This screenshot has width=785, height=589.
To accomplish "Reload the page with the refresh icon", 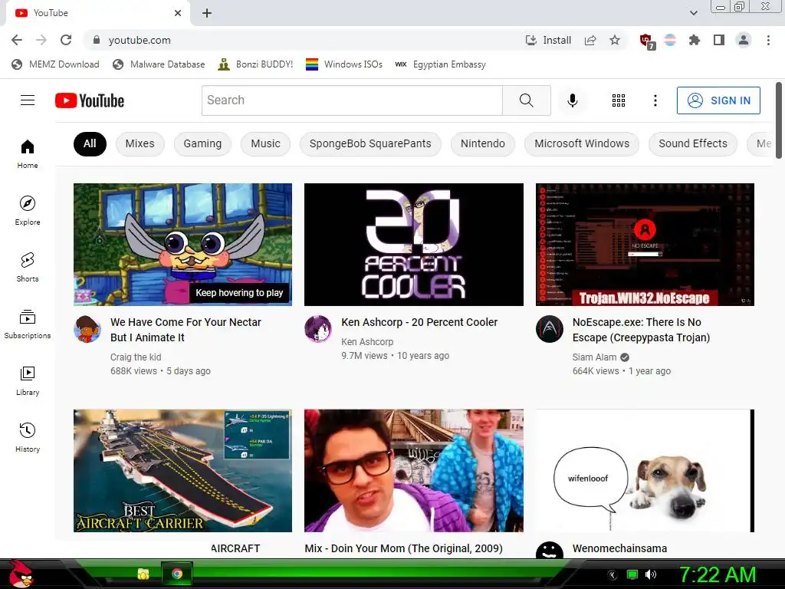I will (x=66, y=40).
